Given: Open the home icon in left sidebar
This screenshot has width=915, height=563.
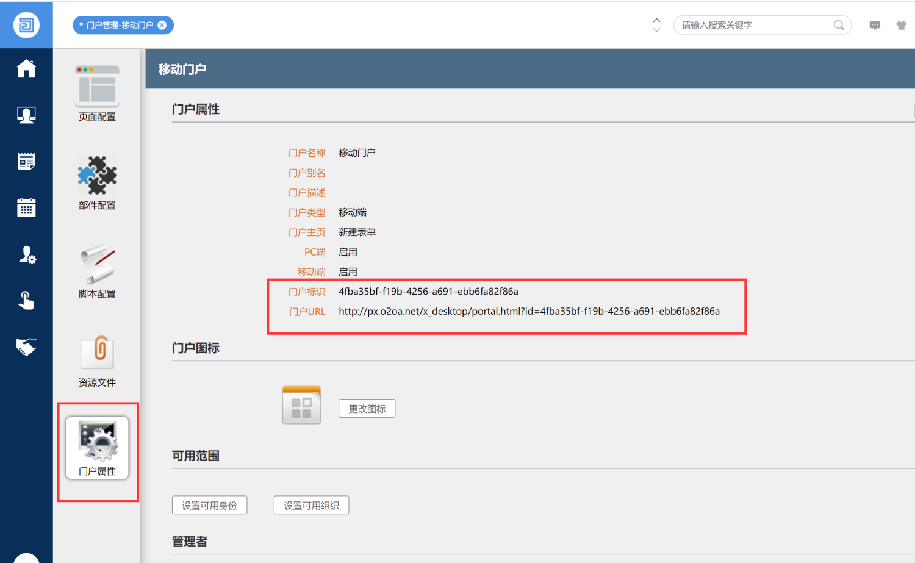Looking at the screenshot, I should (x=26, y=68).
